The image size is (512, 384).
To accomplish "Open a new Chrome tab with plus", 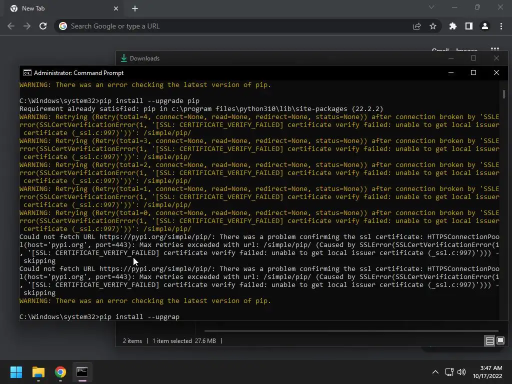I will [x=135, y=8].
